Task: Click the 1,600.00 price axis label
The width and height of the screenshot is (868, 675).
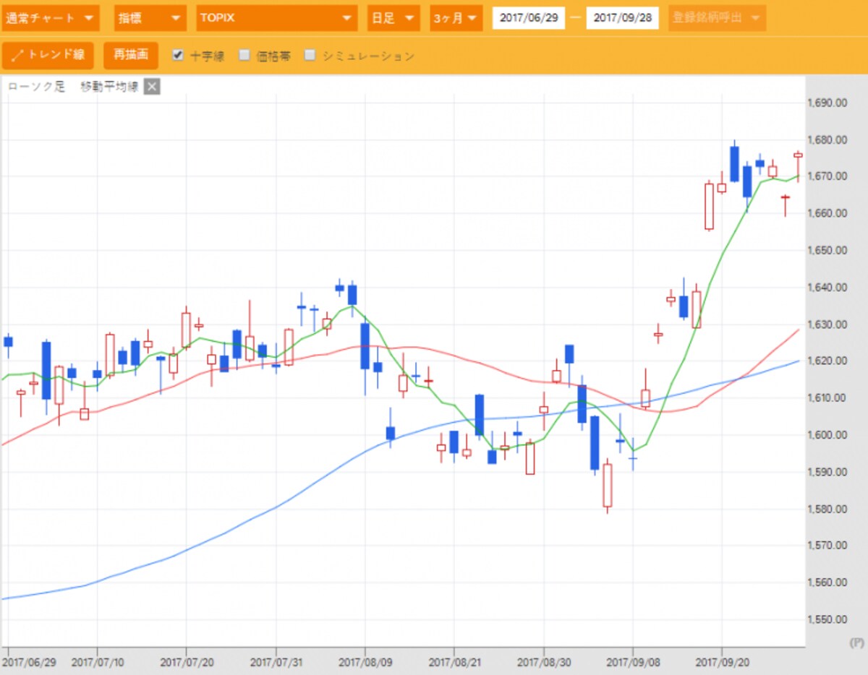Action: (827, 435)
